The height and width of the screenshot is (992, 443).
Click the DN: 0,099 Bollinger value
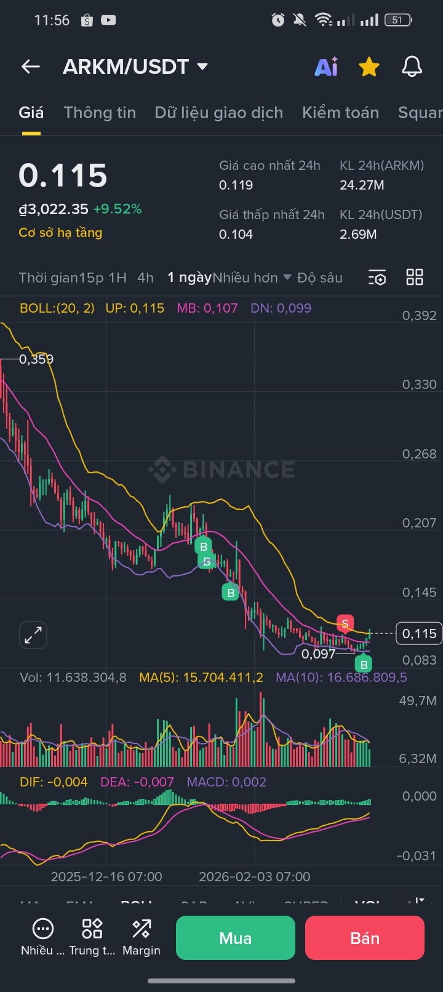(x=281, y=308)
